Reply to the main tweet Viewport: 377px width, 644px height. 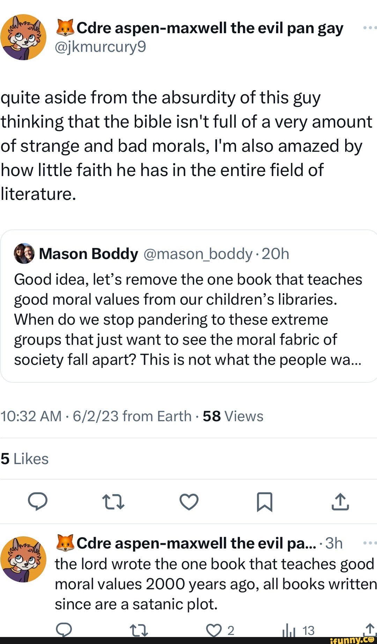pos(38,501)
